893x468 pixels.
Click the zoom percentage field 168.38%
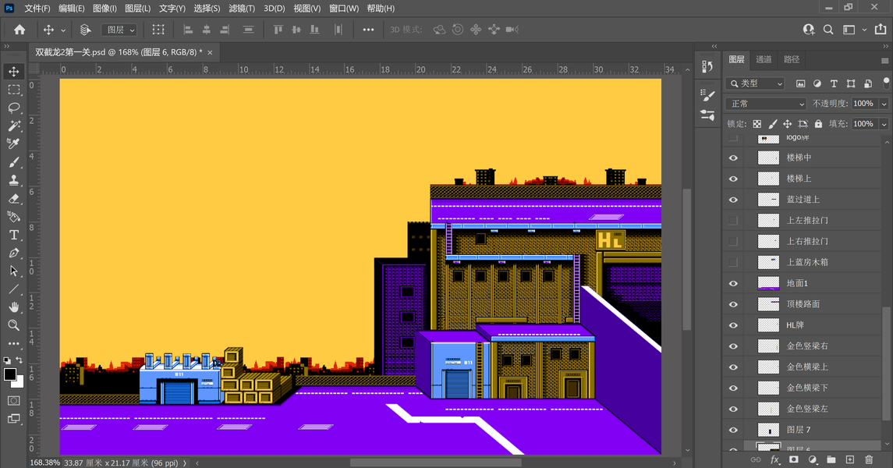click(x=44, y=463)
